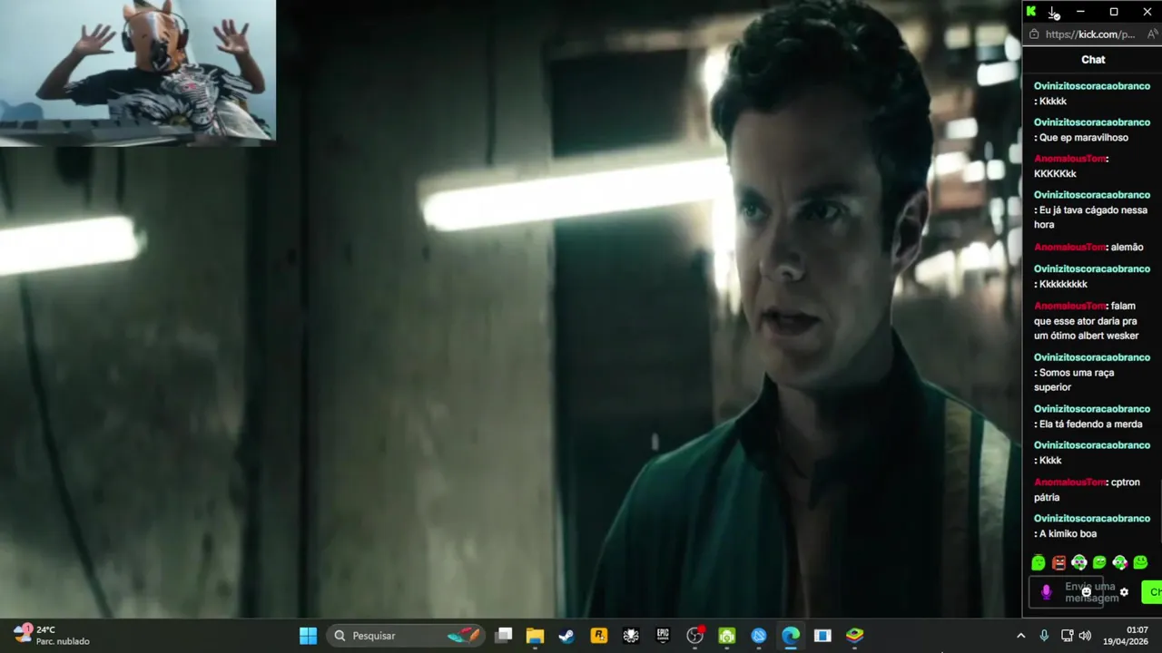Open the weather widget showing 24°C
Screen dimensions: 1162x653
(x=52, y=635)
